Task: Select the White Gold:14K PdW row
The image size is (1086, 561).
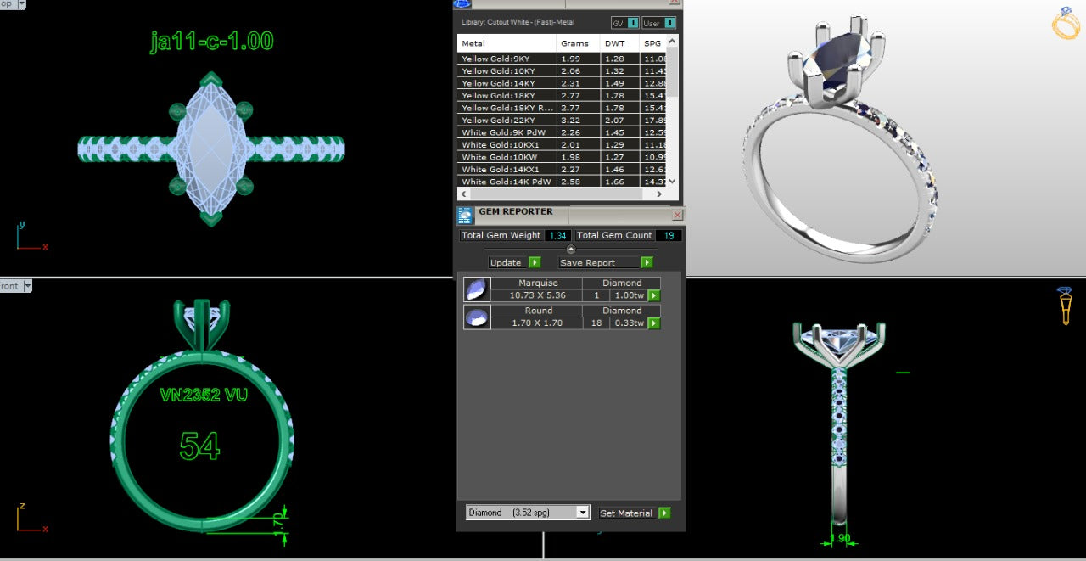Action: [562, 182]
